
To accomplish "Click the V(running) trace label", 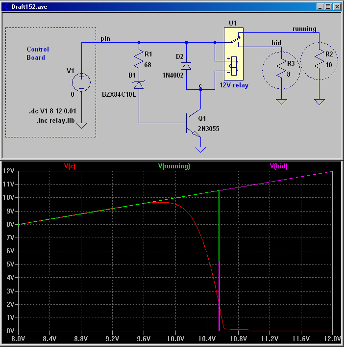I will point(174,166).
